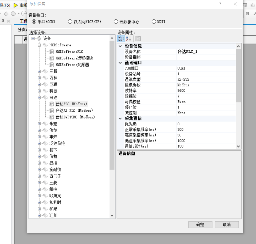Select the 台达DVP15MC (Modbus) device

[x=75, y=117]
